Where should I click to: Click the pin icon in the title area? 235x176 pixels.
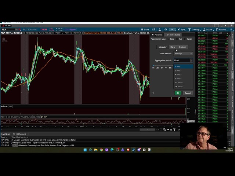point(225,26)
